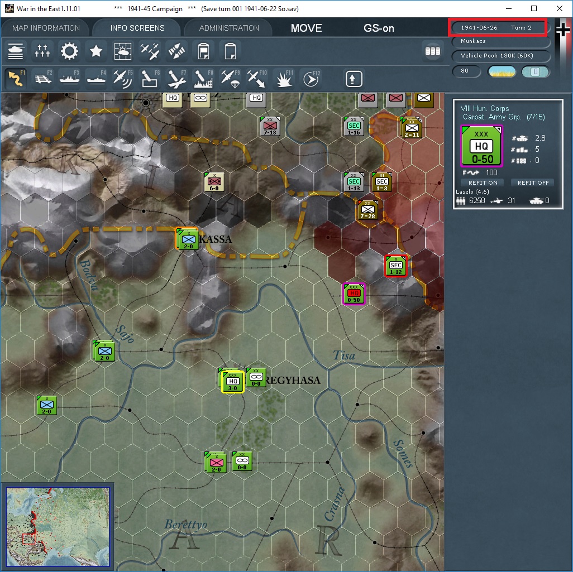
Task: Select the red-outlined SEC 1-12 unit
Action: [x=396, y=266]
